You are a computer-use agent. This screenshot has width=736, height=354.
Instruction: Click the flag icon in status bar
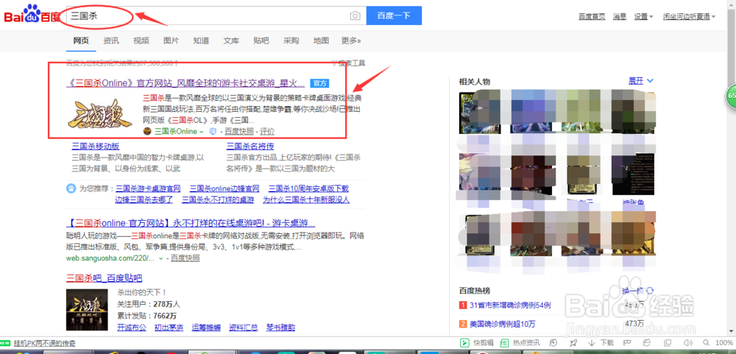[626, 343]
